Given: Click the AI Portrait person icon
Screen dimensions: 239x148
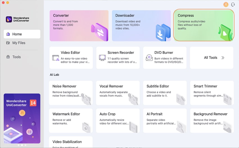Looking at the screenshot, I should tap(181, 127).
